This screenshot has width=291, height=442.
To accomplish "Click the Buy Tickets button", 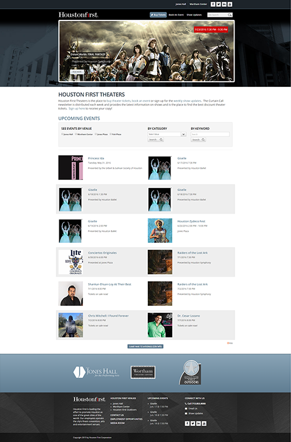I will (158, 15).
